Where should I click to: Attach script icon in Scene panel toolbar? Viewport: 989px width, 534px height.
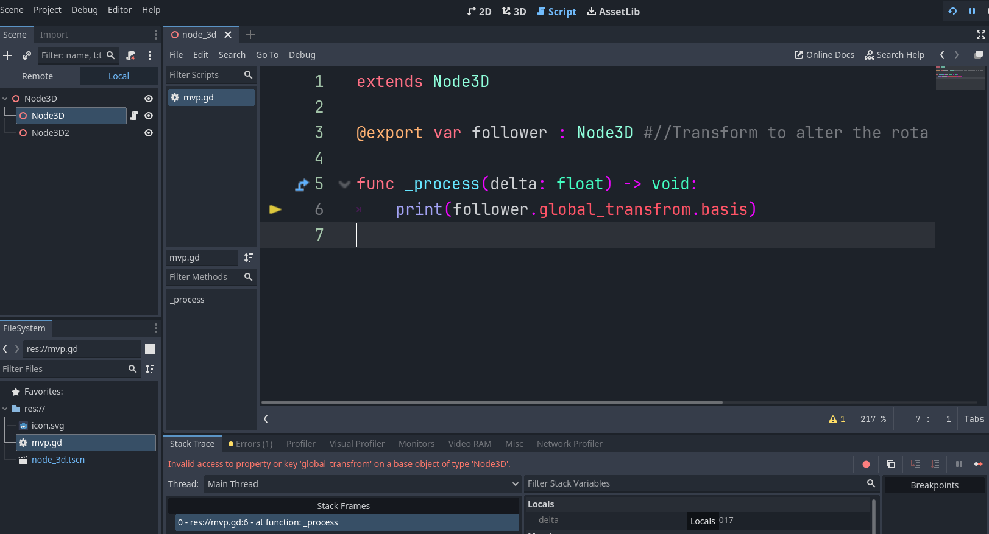(x=130, y=55)
